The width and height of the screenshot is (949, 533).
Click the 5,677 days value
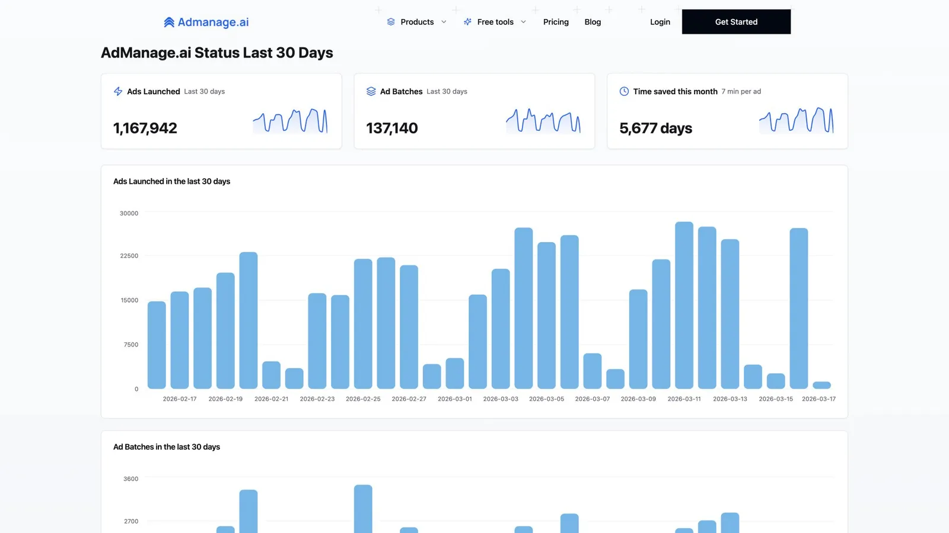tap(655, 128)
